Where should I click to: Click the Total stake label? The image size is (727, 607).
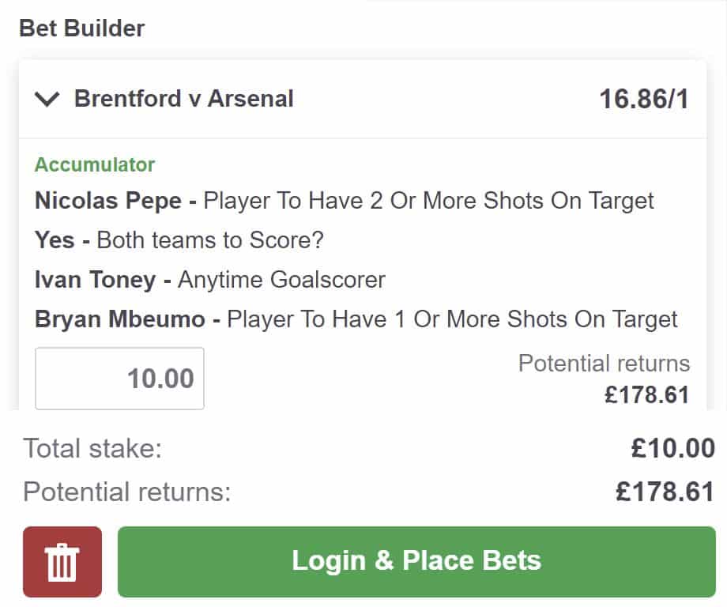[92, 448]
